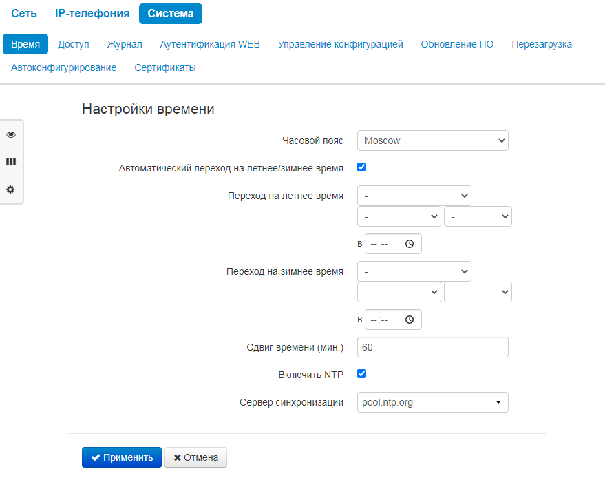This screenshot has height=480, width=605.
Task: Click the gear icon in left sidebar
Action: point(11,189)
